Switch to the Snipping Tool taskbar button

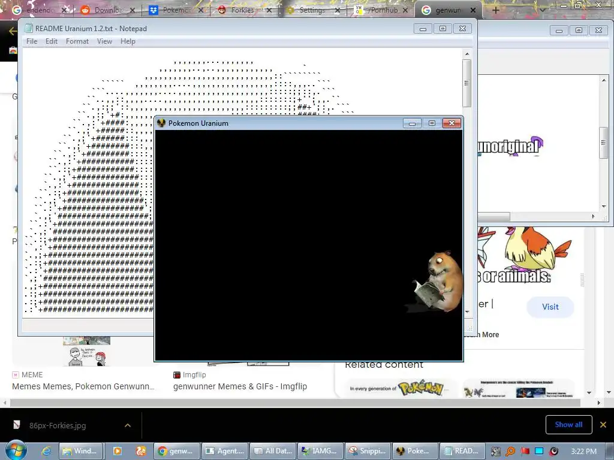[368, 451]
